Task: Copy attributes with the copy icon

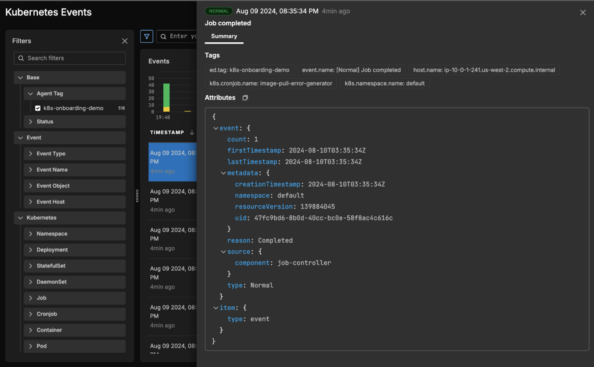Action: click(245, 98)
